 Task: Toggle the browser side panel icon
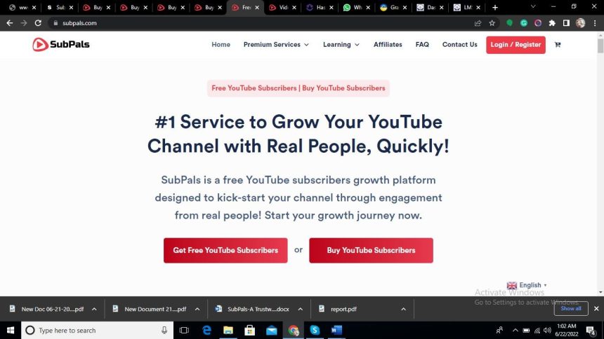[x=566, y=23]
